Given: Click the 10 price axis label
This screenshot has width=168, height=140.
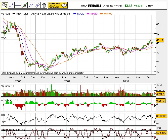Looking at the screenshot, I should [x=158, y=72].
